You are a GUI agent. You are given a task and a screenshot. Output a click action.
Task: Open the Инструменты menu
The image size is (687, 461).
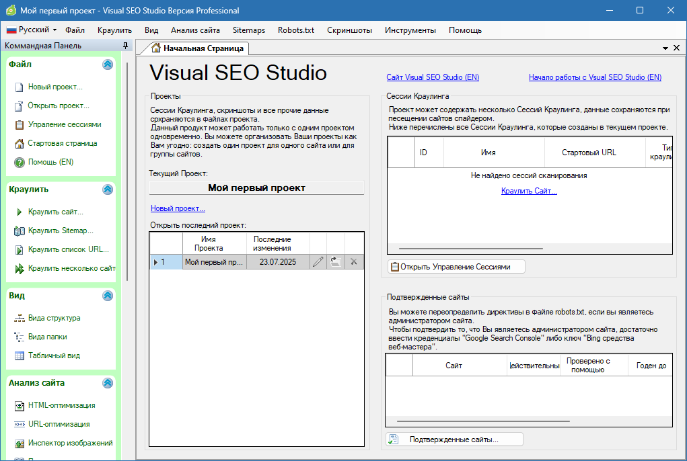(x=410, y=30)
